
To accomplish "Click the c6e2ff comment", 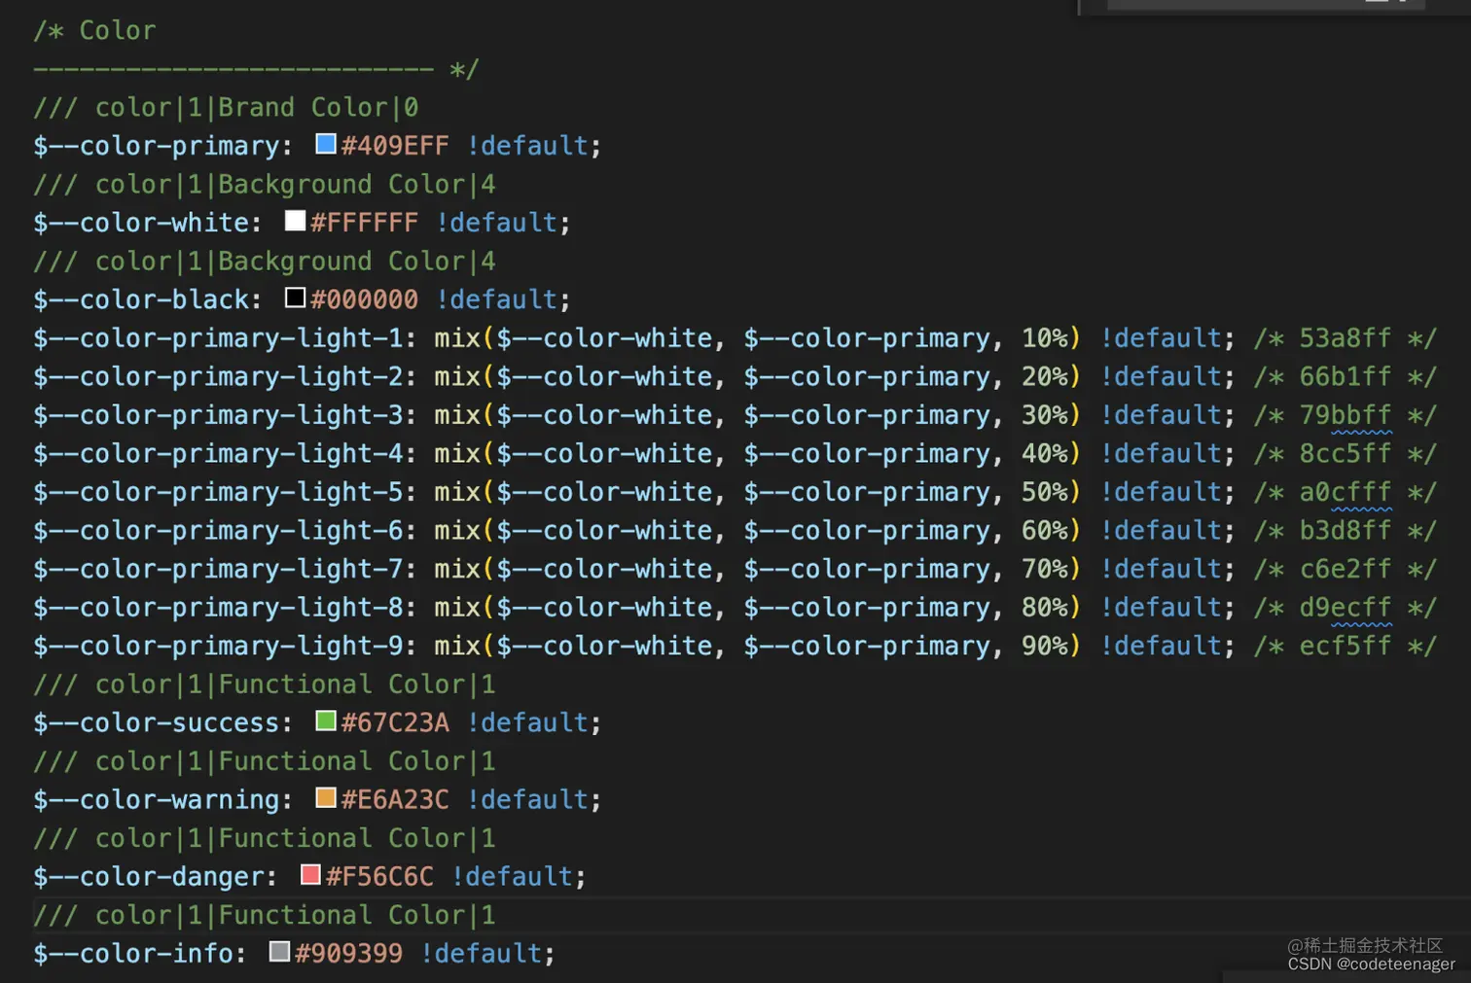I will click(x=1345, y=569).
